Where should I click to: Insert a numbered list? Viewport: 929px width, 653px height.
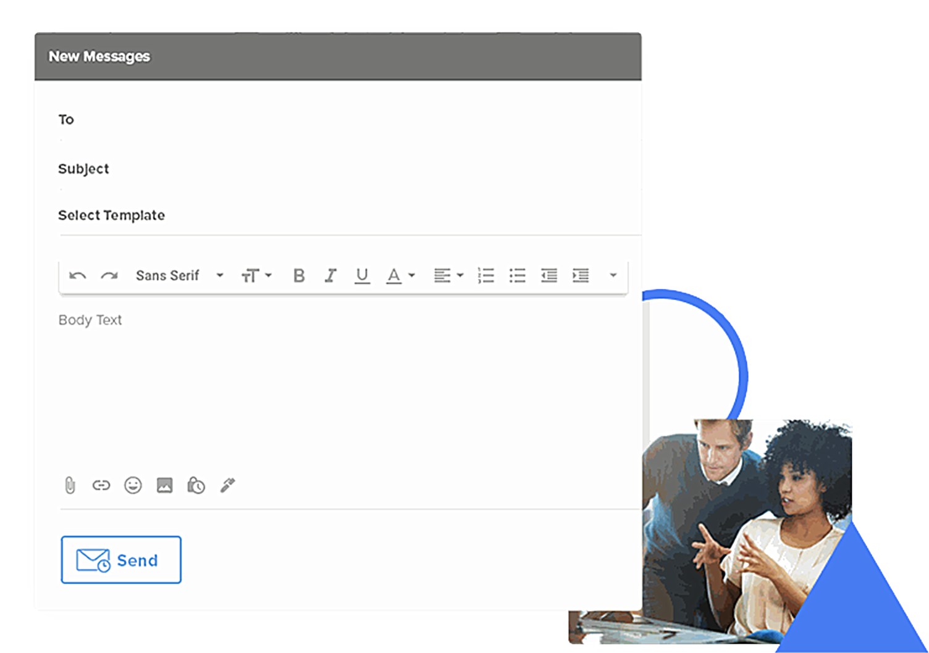pyautogui.click(x=486, y=275)
